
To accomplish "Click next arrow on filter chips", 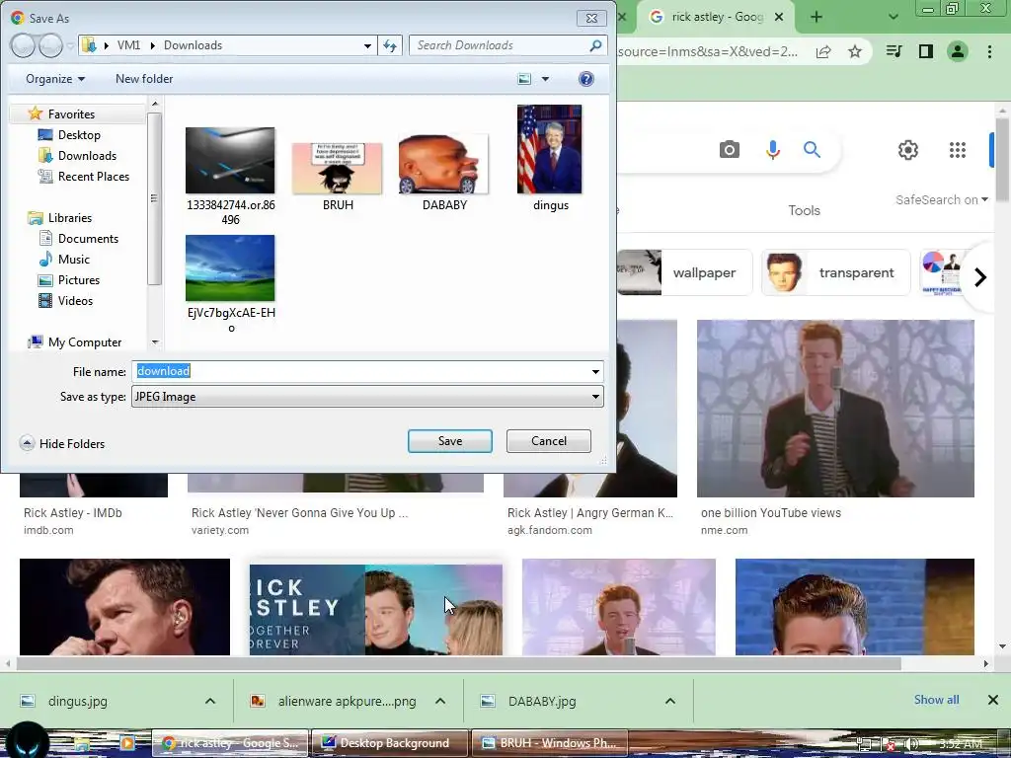I will pyautogui.click(x=980, y=277).
